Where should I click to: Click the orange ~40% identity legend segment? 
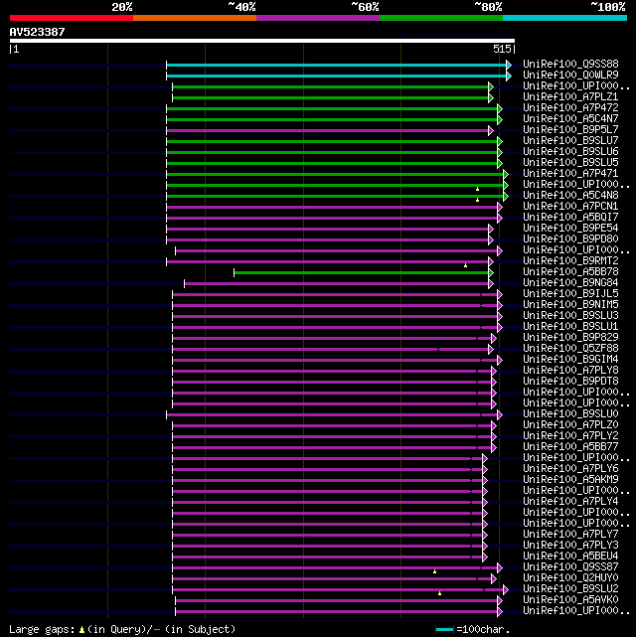195,18
